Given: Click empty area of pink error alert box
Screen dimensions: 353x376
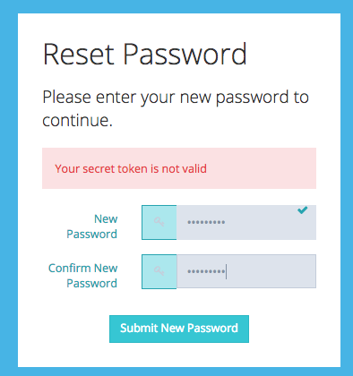Looking at the screenshot, I should tap(263, 168).
